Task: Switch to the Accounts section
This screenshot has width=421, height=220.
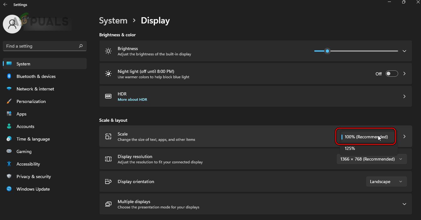Action: [x=25, y=126]
